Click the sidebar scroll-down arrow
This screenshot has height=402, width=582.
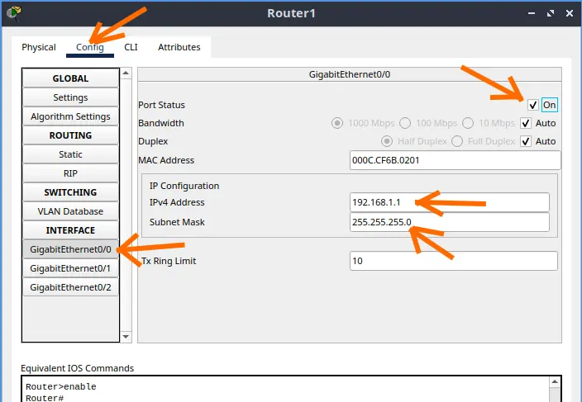click(x=126, y=337)
